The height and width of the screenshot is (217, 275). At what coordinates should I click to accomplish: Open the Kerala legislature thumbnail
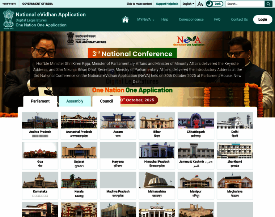click(79, 185)
